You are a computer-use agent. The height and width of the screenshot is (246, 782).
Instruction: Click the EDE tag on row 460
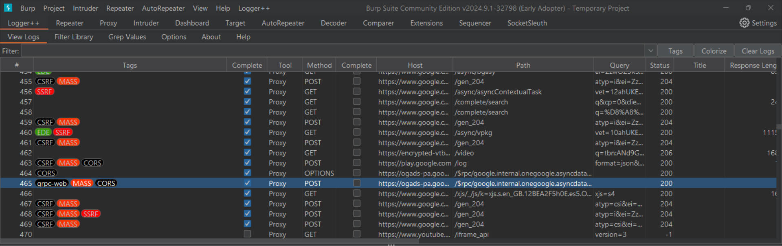[x=43, y=132]
